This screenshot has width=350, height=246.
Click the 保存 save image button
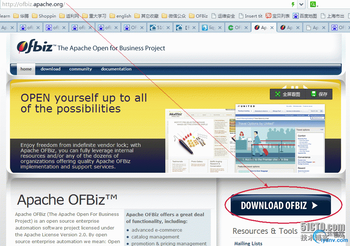tap(319, 94)
